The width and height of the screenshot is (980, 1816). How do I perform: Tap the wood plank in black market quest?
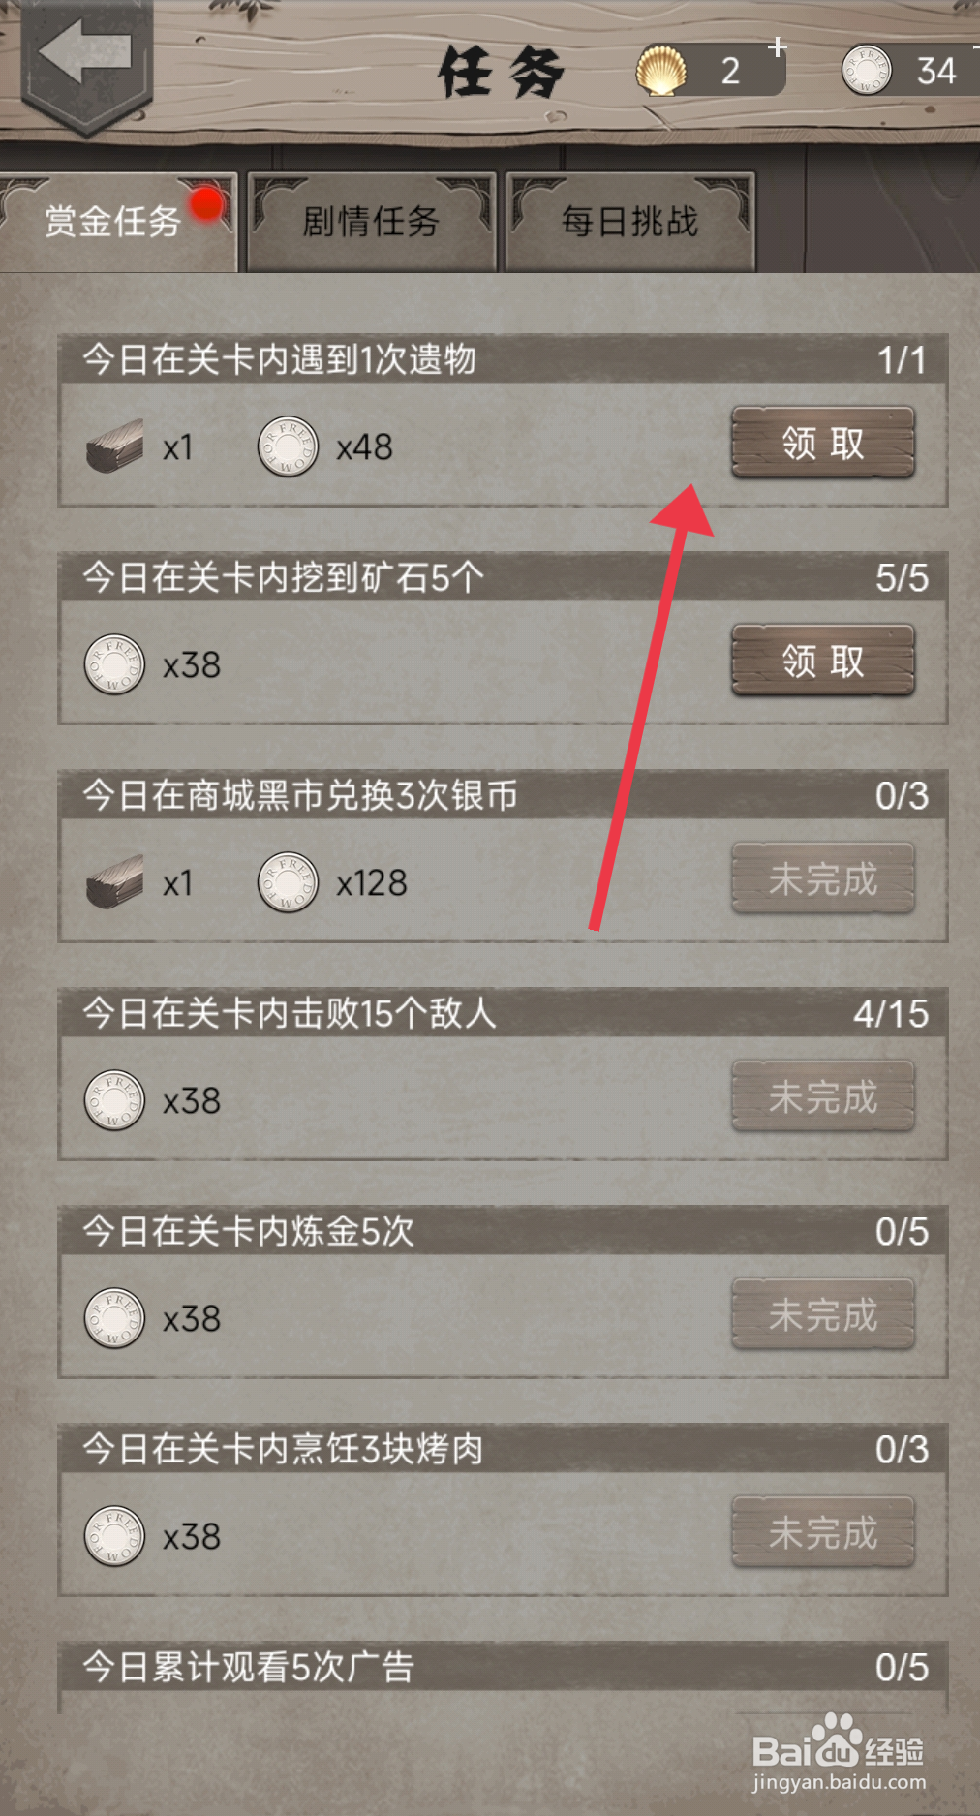point(115,882)
